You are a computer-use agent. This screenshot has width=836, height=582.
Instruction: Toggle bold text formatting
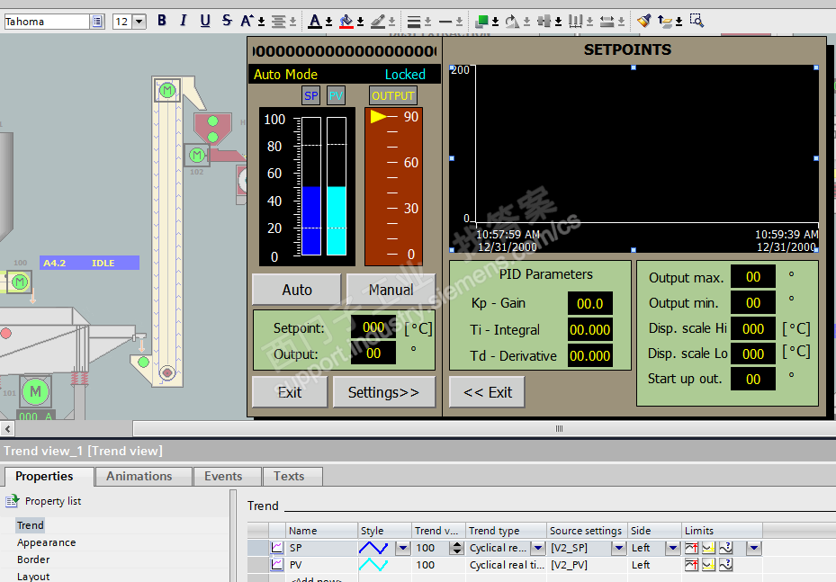[162, 21]
